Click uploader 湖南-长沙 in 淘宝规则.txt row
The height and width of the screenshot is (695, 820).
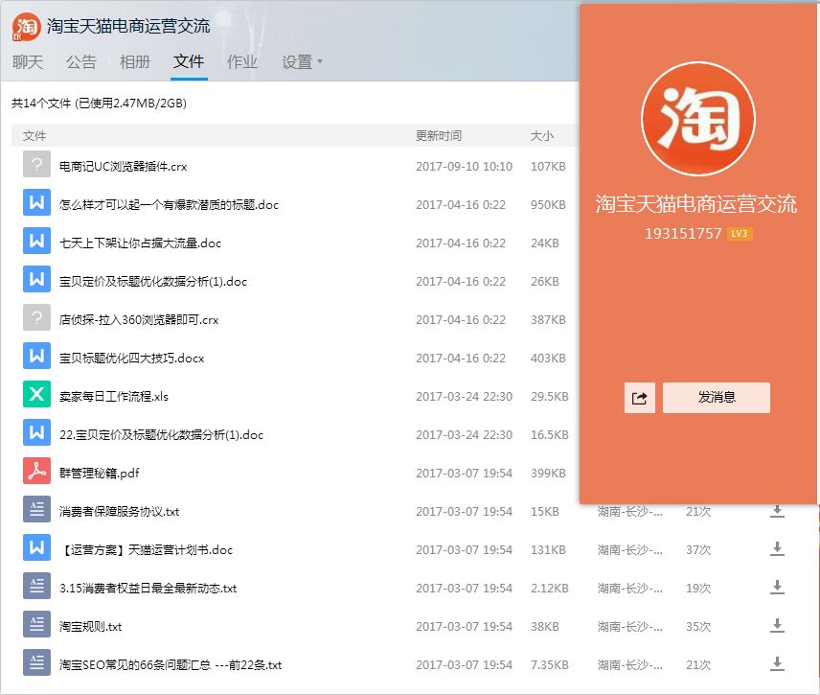point(630,626)
